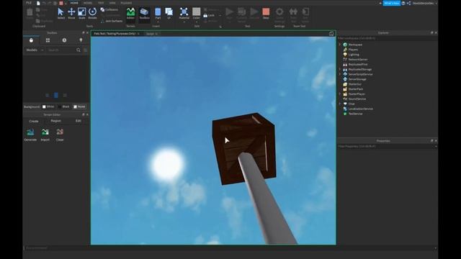Expand the Workspace tree node
This screenshot has width=461, height=259.
click(x=340, y=45)
